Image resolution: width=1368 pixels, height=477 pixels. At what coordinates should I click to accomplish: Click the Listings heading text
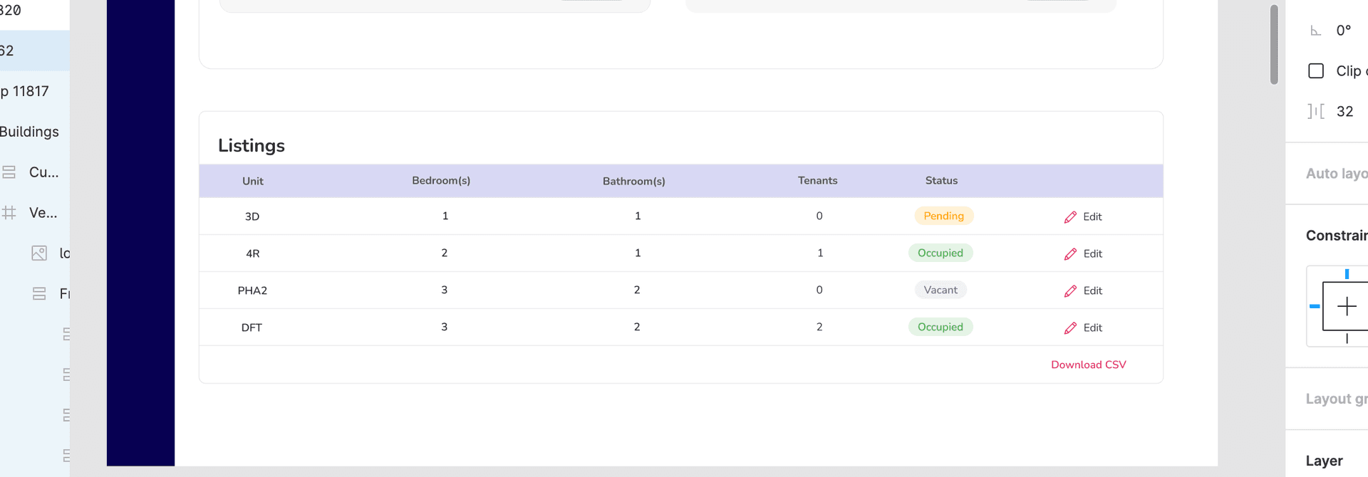pyautogui.click(x=252, y=145)
